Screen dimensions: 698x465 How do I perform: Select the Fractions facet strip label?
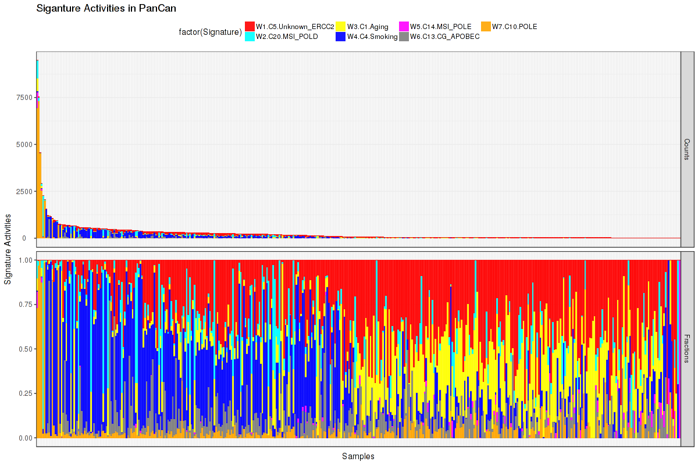[686, 349]
